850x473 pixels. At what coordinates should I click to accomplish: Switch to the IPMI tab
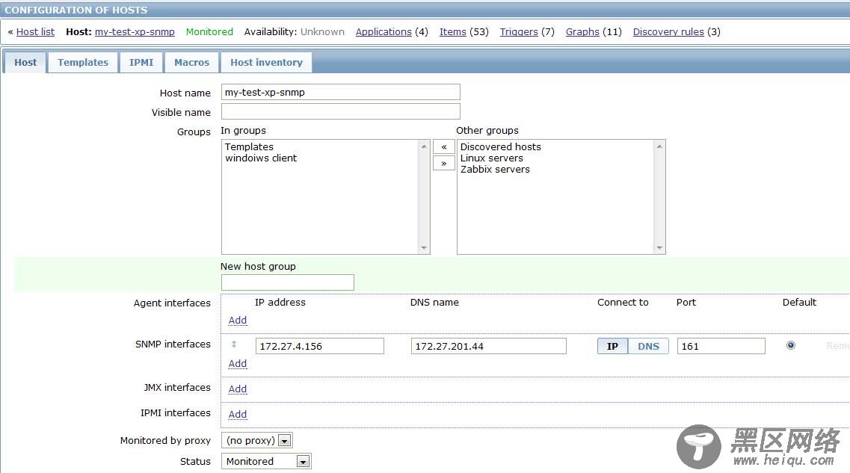click(x=141, y=62)
